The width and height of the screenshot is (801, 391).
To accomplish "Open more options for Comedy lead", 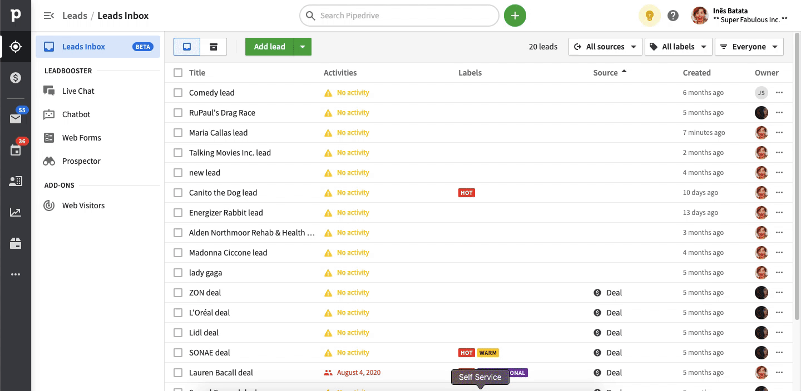I will coord(779,93).
